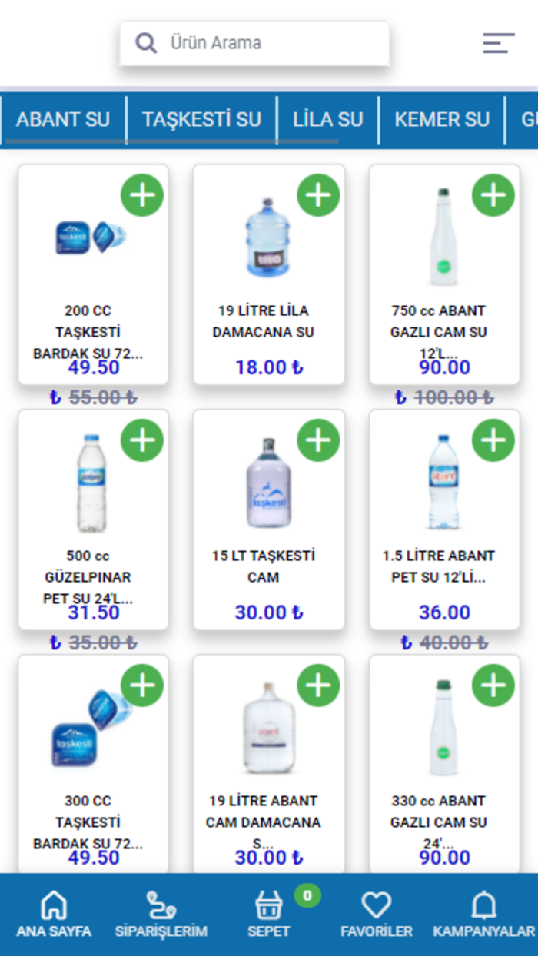Go to Ana Sayfa home
The width and height of the screenshot is (538, 956).
pos(54,915)
